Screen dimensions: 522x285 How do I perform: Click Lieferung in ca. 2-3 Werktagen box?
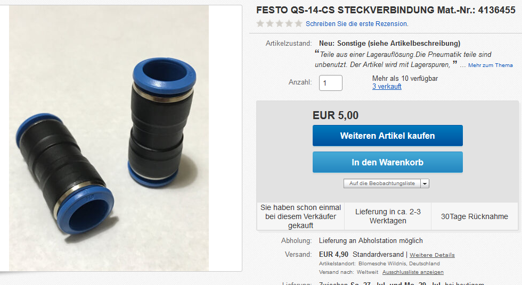(x=388, y=216)
